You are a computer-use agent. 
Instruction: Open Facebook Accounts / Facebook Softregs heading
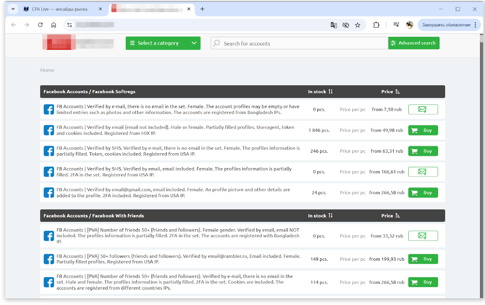pyautogui.click(x=89, y=91)
